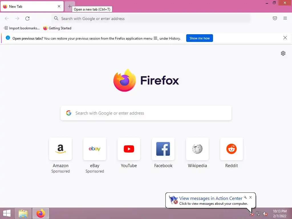292x219 pixels.
Task: Click the Amazon label text
Action: click(60, 166)
